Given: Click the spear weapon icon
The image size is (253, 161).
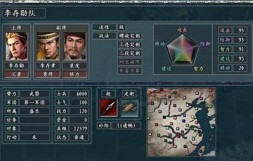Looking at the screenshot, I should (108, 108).
